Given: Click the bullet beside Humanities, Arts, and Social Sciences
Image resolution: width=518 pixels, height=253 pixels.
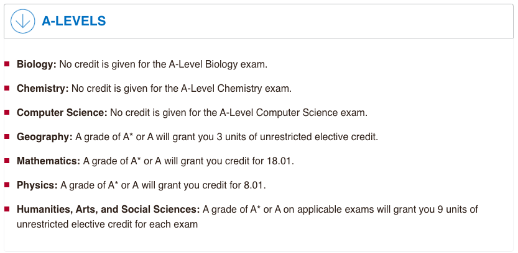Looking at the screenshot, I should [7, 209].
